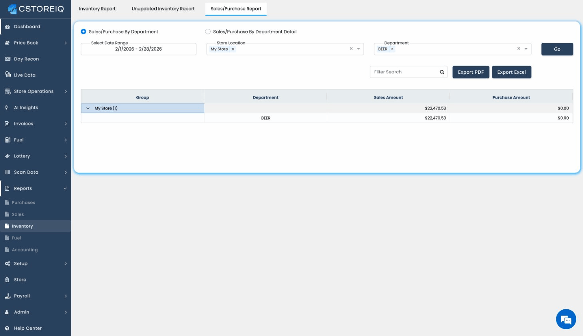Click the Live Data chart icon
The width and height of the screenshot is (583, 336).
8,75
